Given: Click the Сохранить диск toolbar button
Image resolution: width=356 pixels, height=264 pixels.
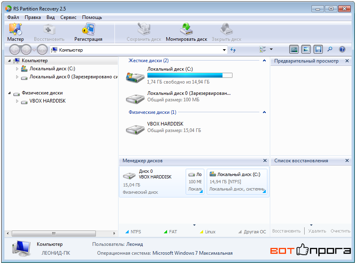Looking at the screenshot, I should 144,32.
